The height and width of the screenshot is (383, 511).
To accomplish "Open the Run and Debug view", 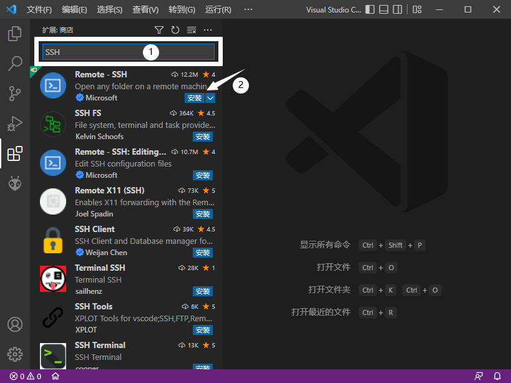I will [x=15, y=124].
